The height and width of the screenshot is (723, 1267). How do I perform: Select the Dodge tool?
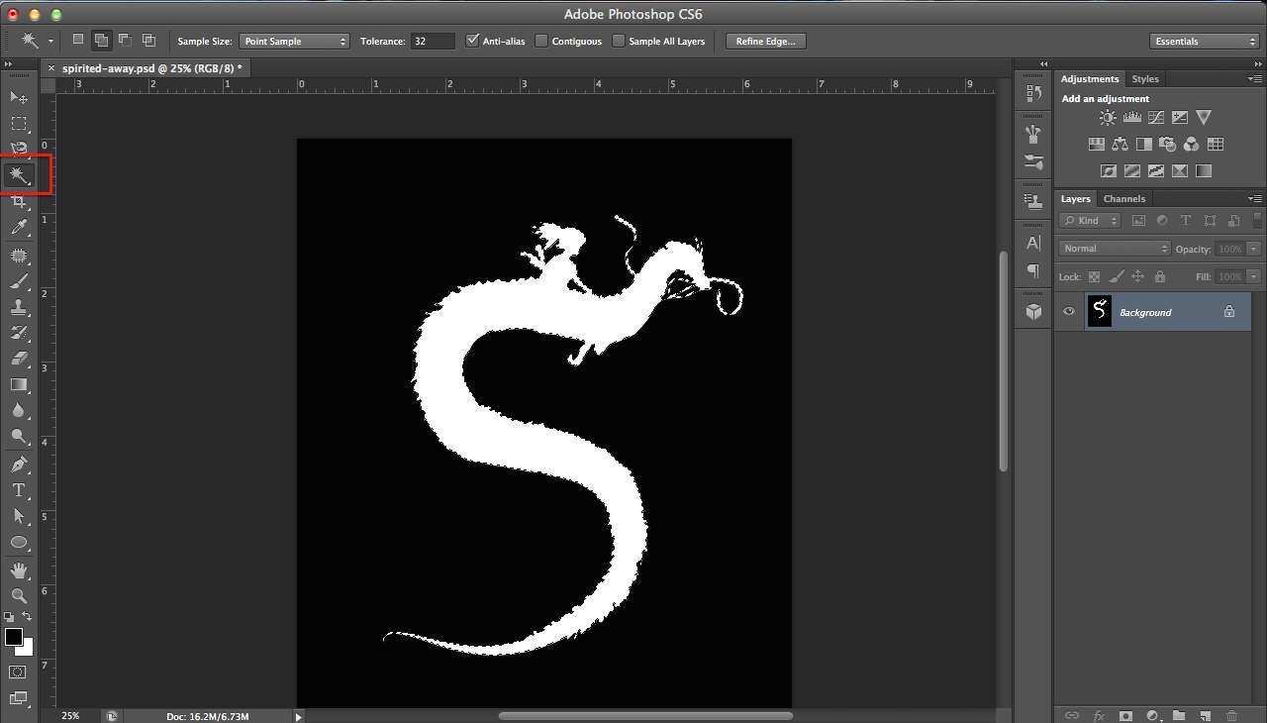click(x=19, y=437)
